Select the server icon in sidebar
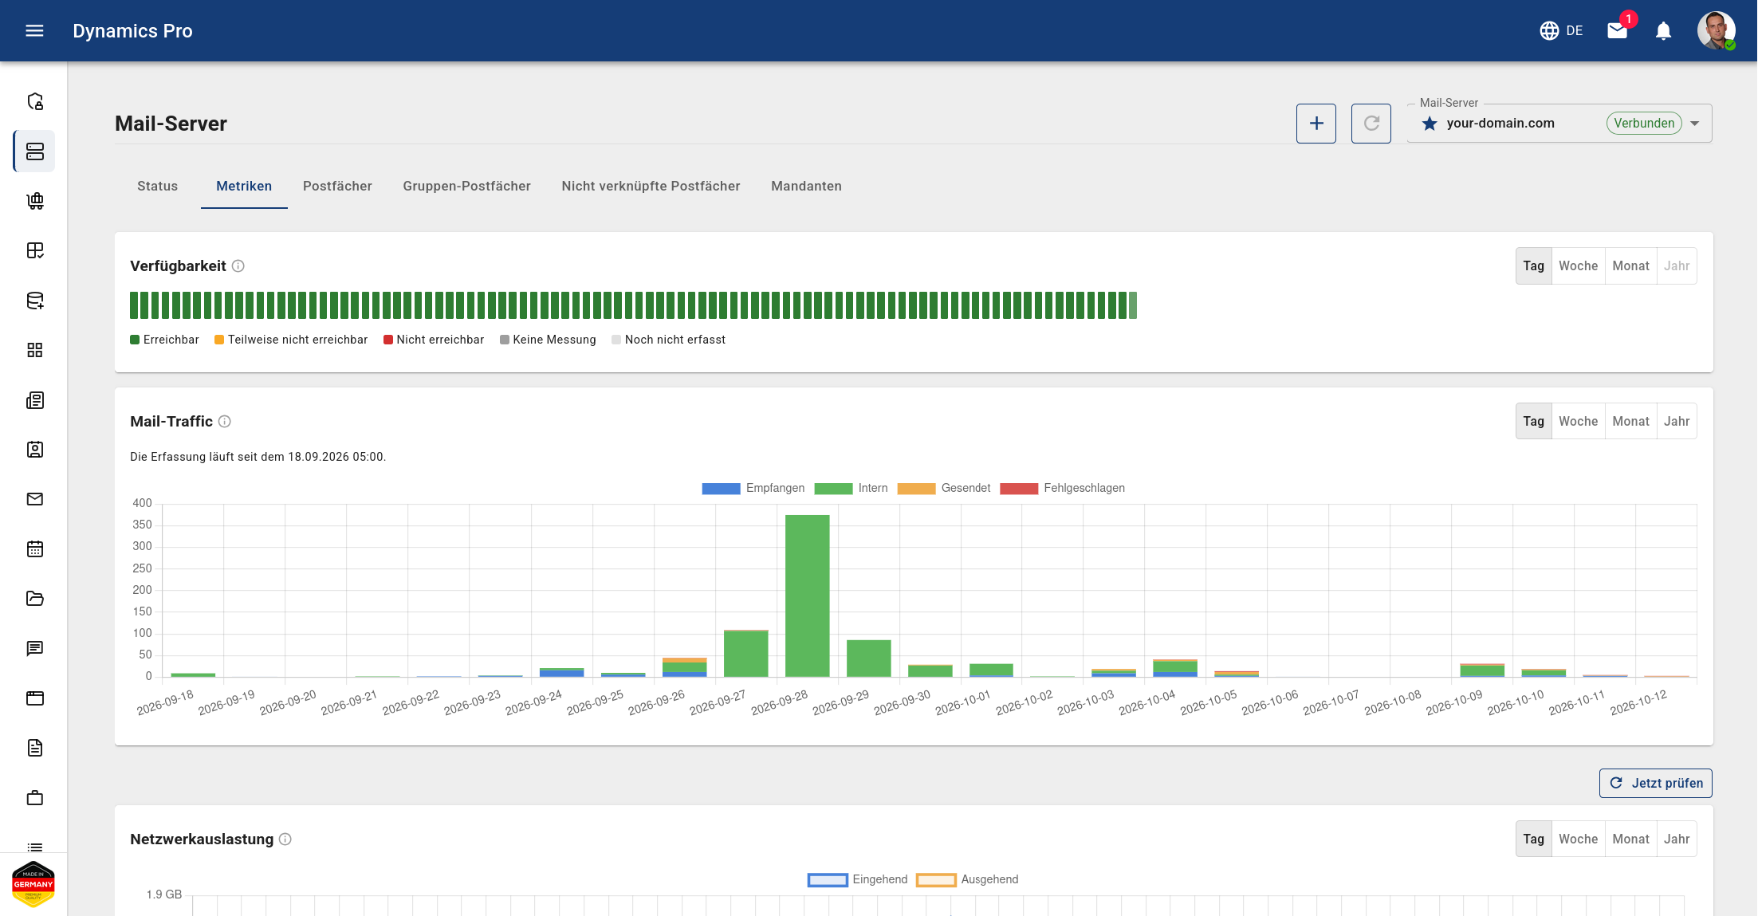 pos(35,151)
